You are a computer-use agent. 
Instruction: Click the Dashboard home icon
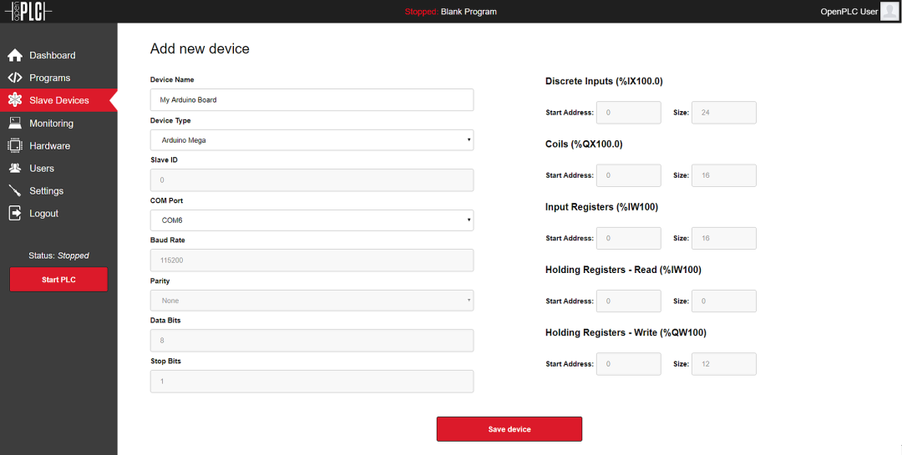pos(14,55)
